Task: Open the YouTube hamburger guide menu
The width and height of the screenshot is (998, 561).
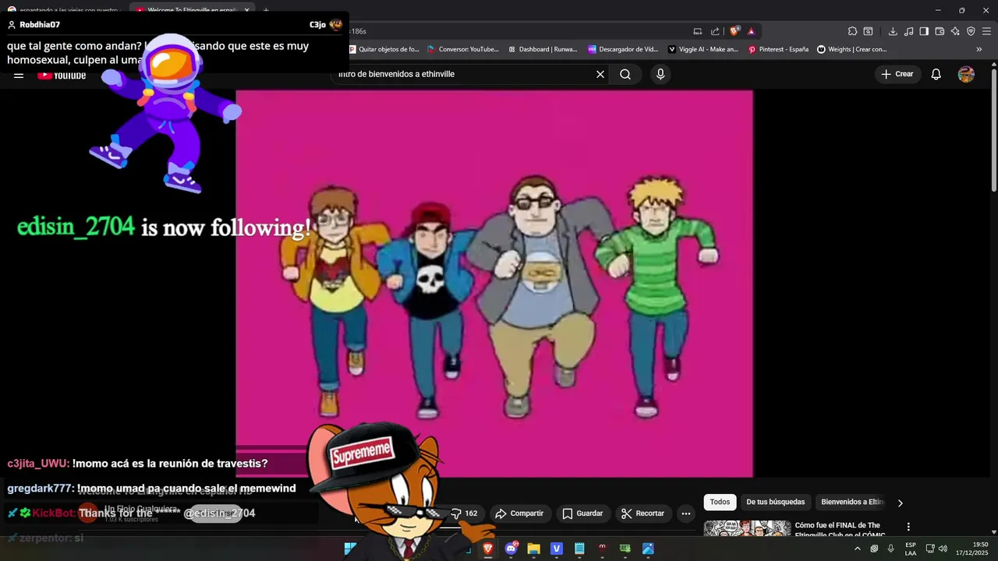Action: [x=19, y=75]
